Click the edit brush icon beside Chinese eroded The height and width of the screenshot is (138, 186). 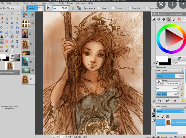(x=182, y=83)
